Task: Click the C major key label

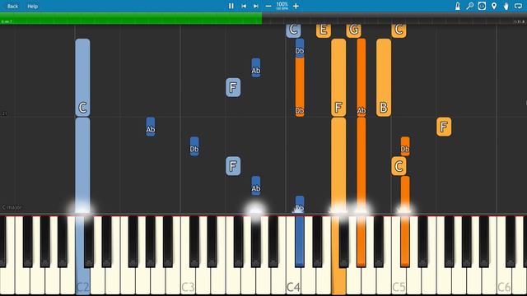Action: coord(12,207)
